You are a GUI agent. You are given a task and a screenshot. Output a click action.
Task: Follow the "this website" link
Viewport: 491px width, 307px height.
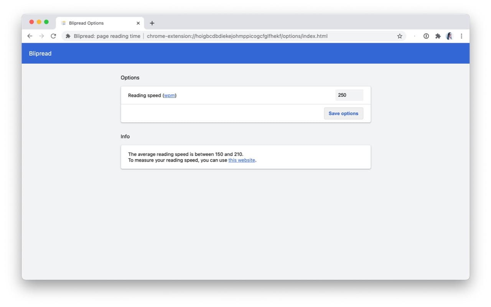[242, 160]
